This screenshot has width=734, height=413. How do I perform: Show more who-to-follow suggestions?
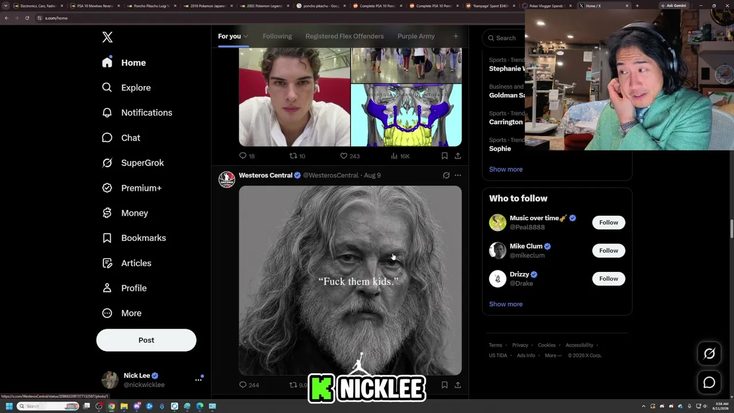click(506, 304)
